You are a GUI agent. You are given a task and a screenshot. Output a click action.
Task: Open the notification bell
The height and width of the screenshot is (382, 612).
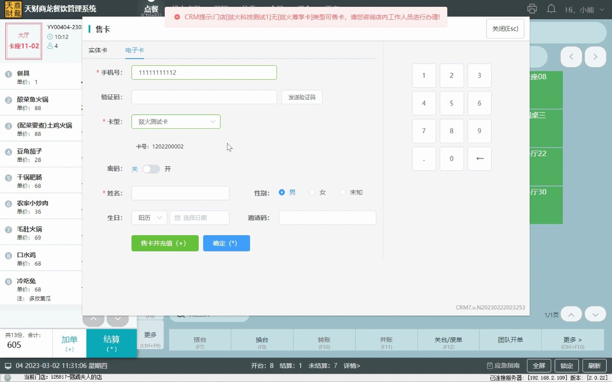pyautogui.click(x=551, y=9)
